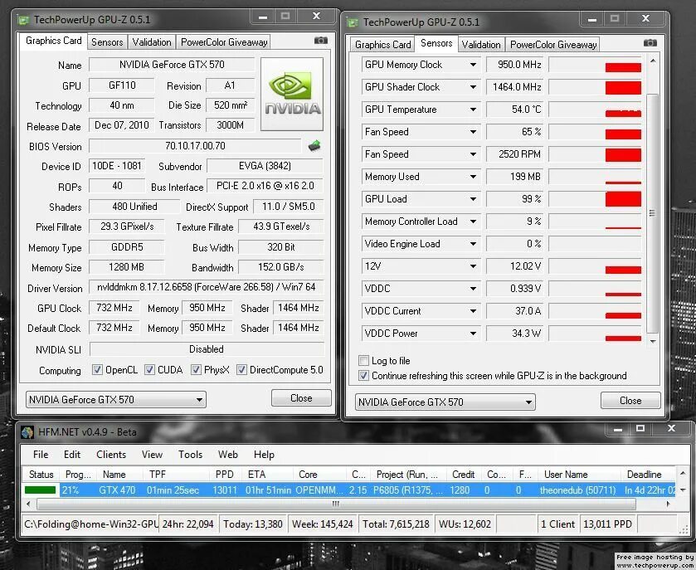Click the GPU-Z app icon in right window title bar
The width and height of the screenshot is (696, 570).
point(353,22)
